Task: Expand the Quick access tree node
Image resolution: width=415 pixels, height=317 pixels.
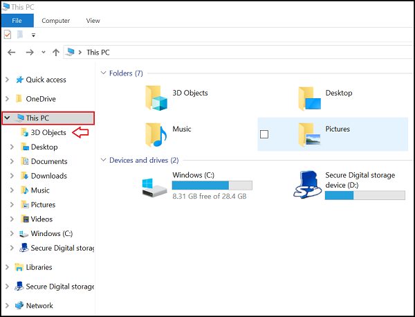Action: [x=8, y=80]
